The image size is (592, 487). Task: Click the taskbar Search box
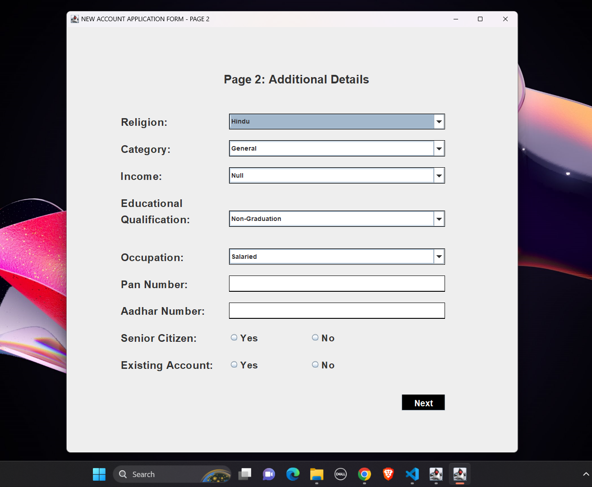click(172, 474)
